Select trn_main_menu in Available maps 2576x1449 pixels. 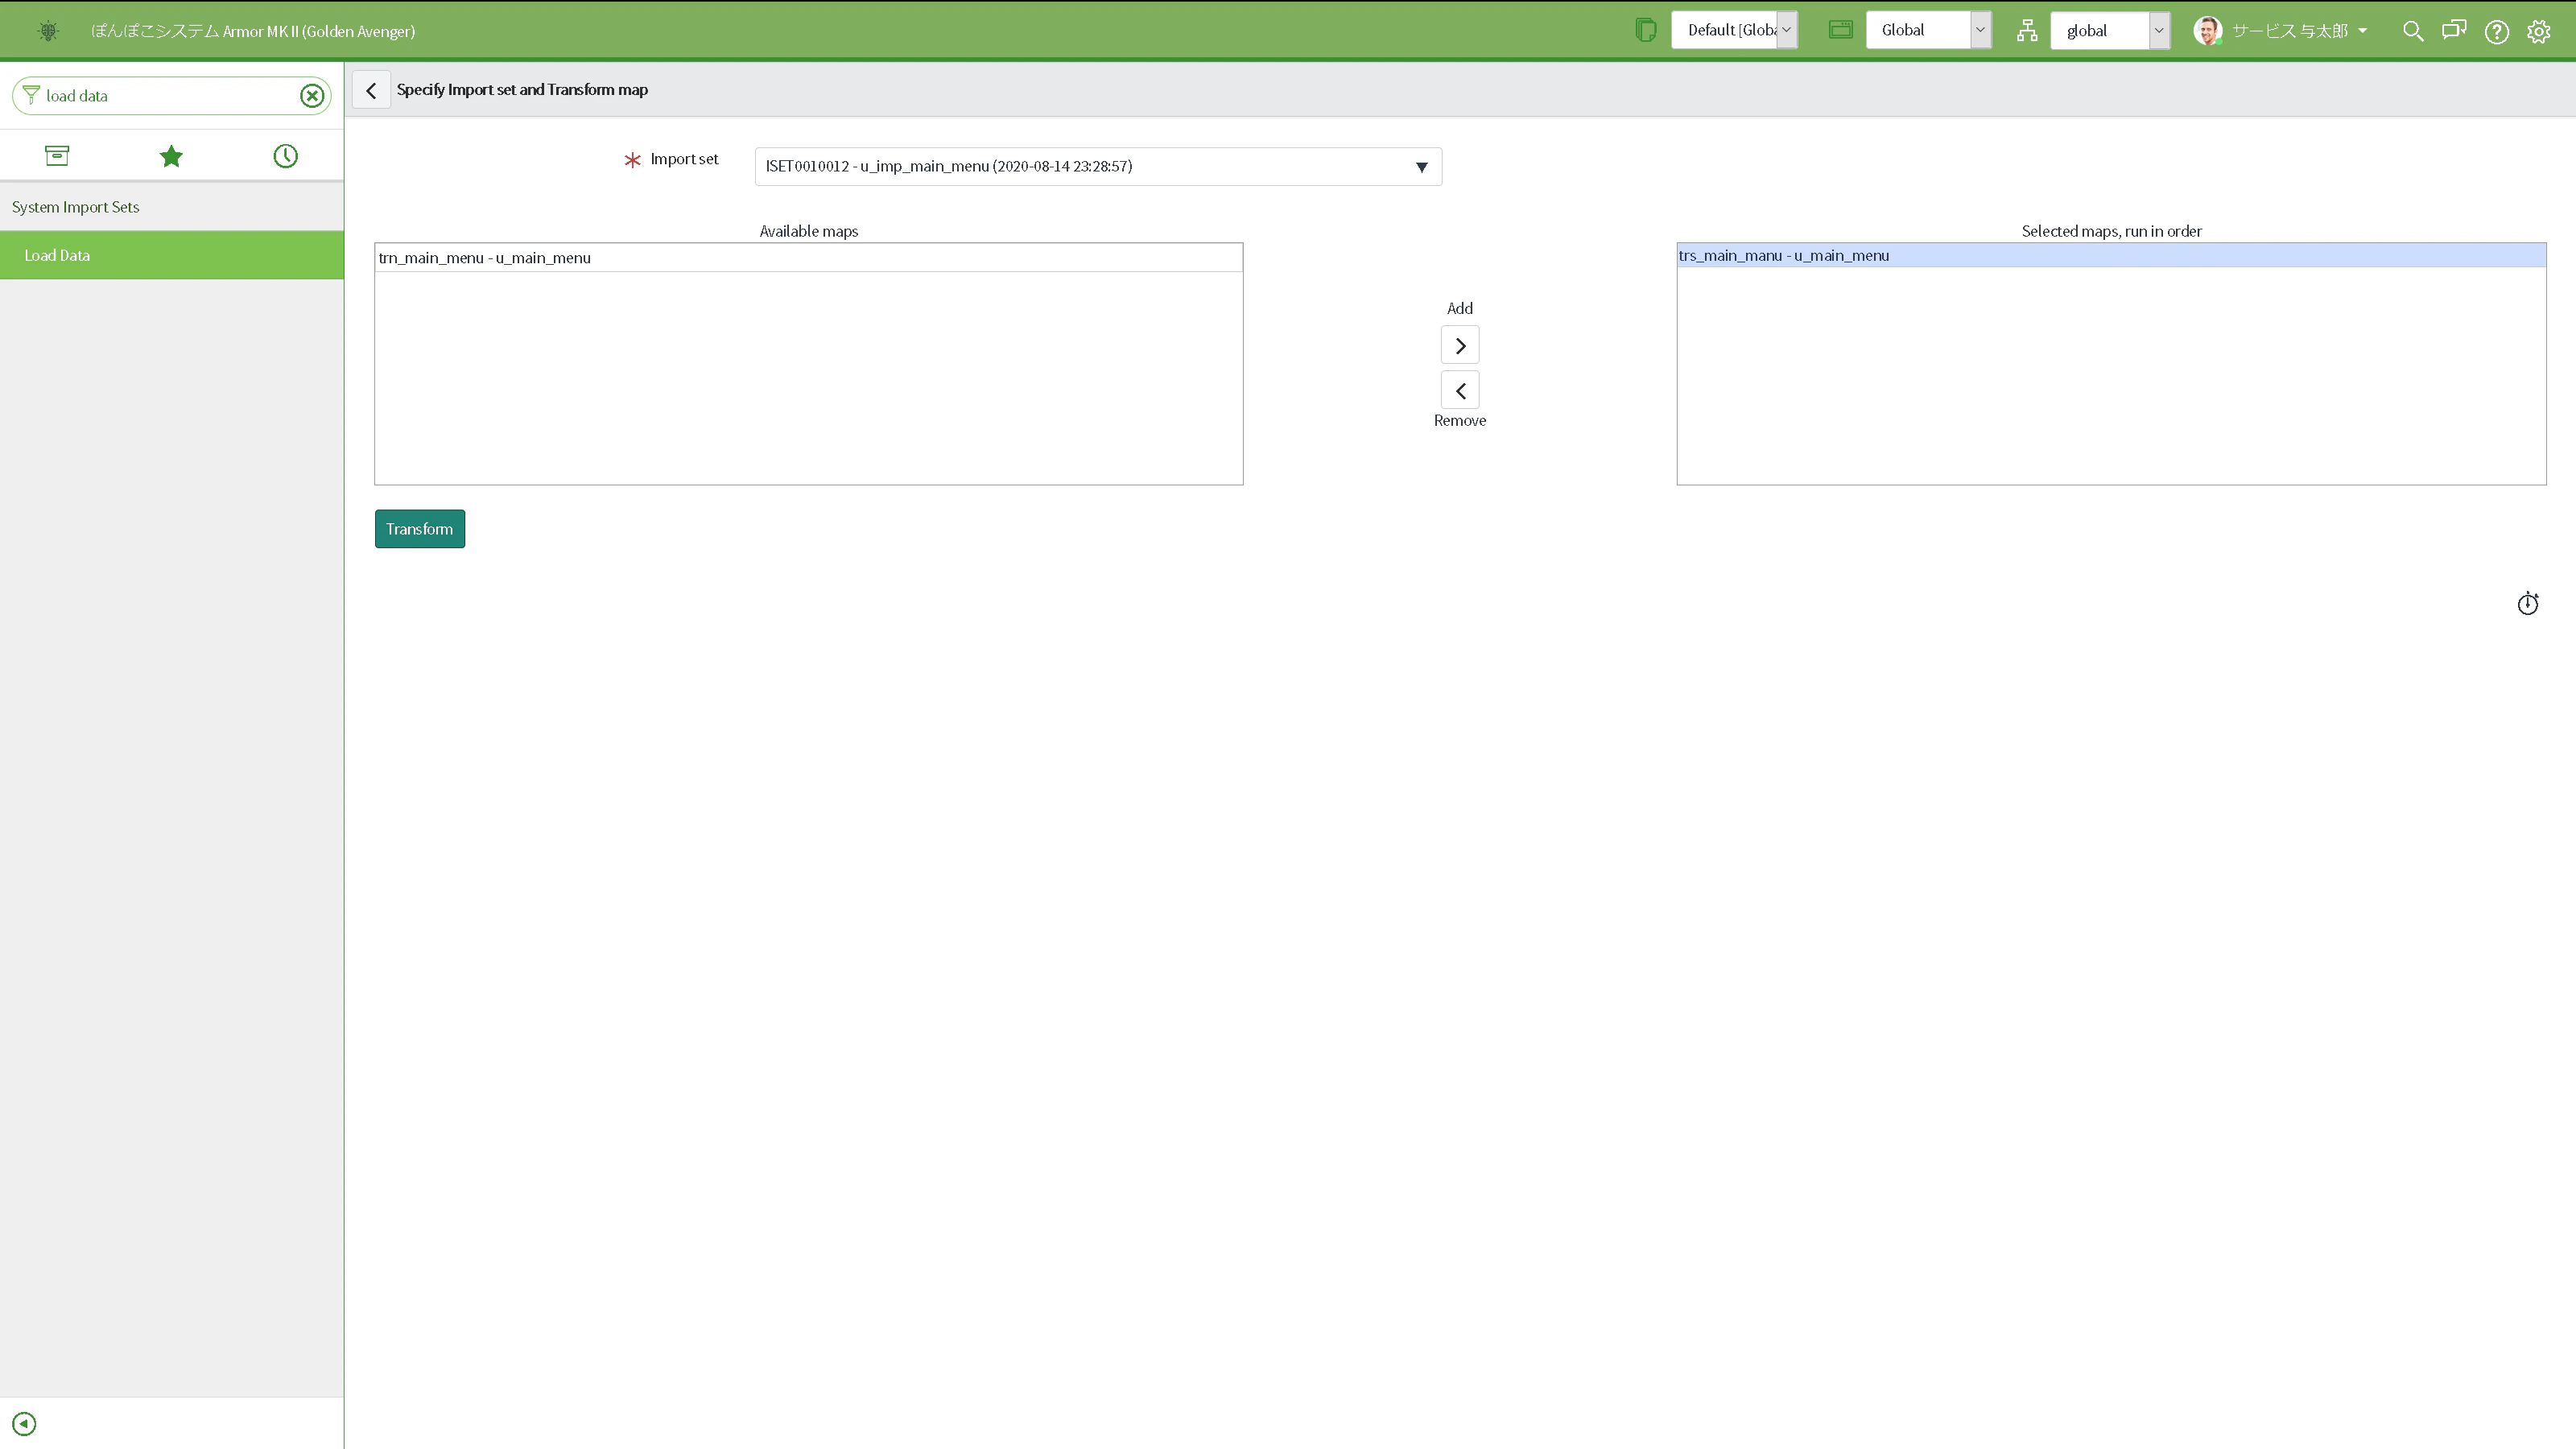click(x=808, y=258)
